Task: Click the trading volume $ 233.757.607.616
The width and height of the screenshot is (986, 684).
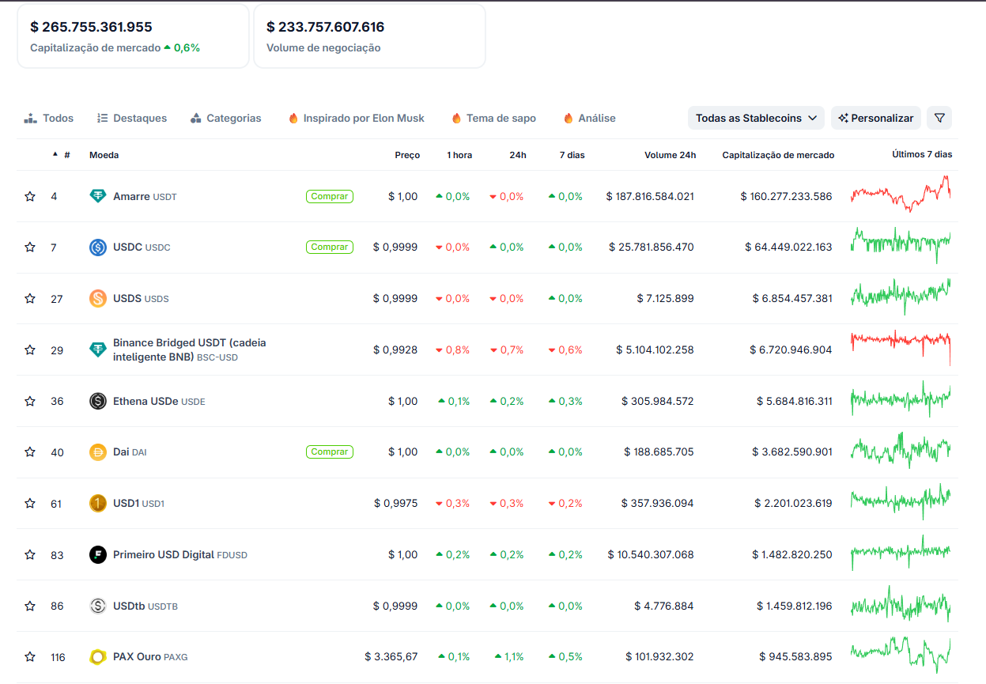Action: pyautogui.click(x=326, y=27)
